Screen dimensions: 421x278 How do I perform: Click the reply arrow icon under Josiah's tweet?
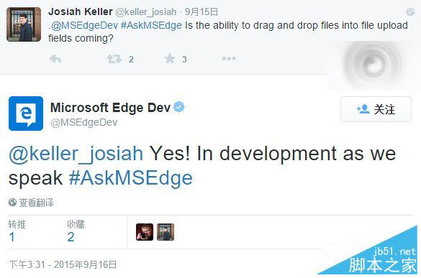tap(55, 59)
